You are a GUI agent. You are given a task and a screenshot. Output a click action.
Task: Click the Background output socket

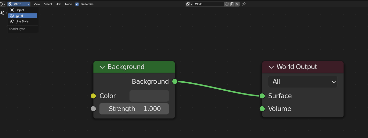[x=175, y=81]
